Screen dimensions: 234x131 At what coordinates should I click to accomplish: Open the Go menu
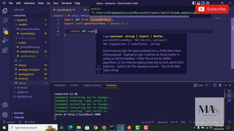pos(49,3)
